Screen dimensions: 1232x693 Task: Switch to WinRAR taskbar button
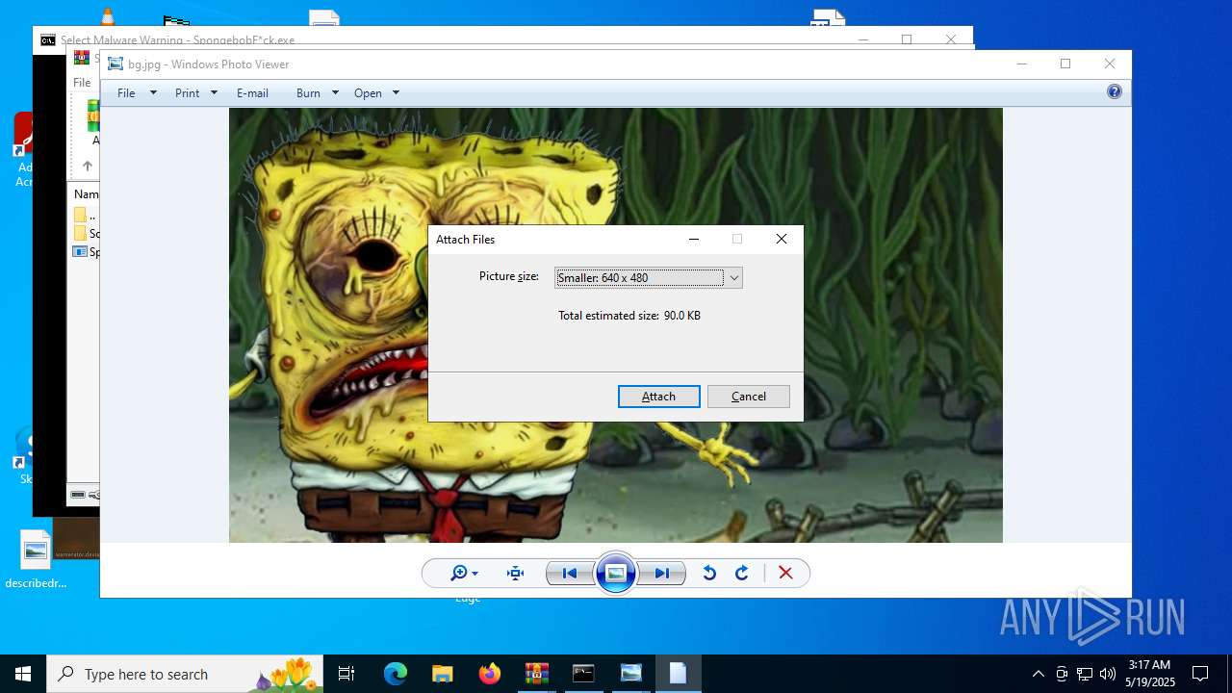click(536, 674)
